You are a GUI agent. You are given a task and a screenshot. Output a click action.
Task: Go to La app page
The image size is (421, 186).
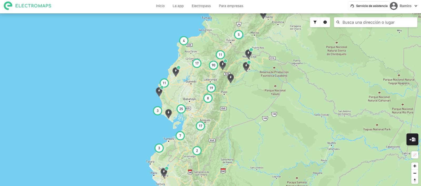178,6
